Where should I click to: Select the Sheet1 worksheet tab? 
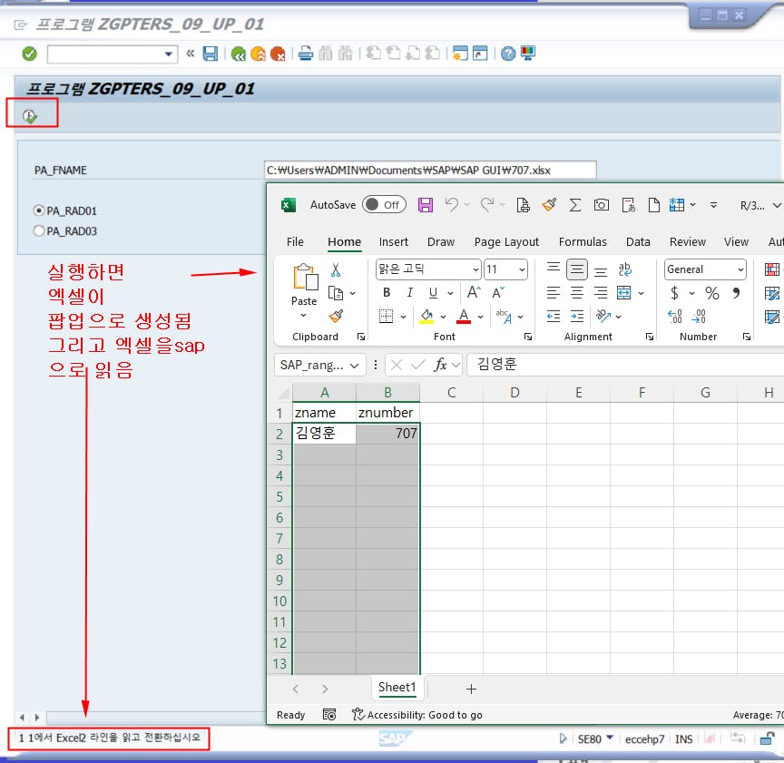coord(397,688)
